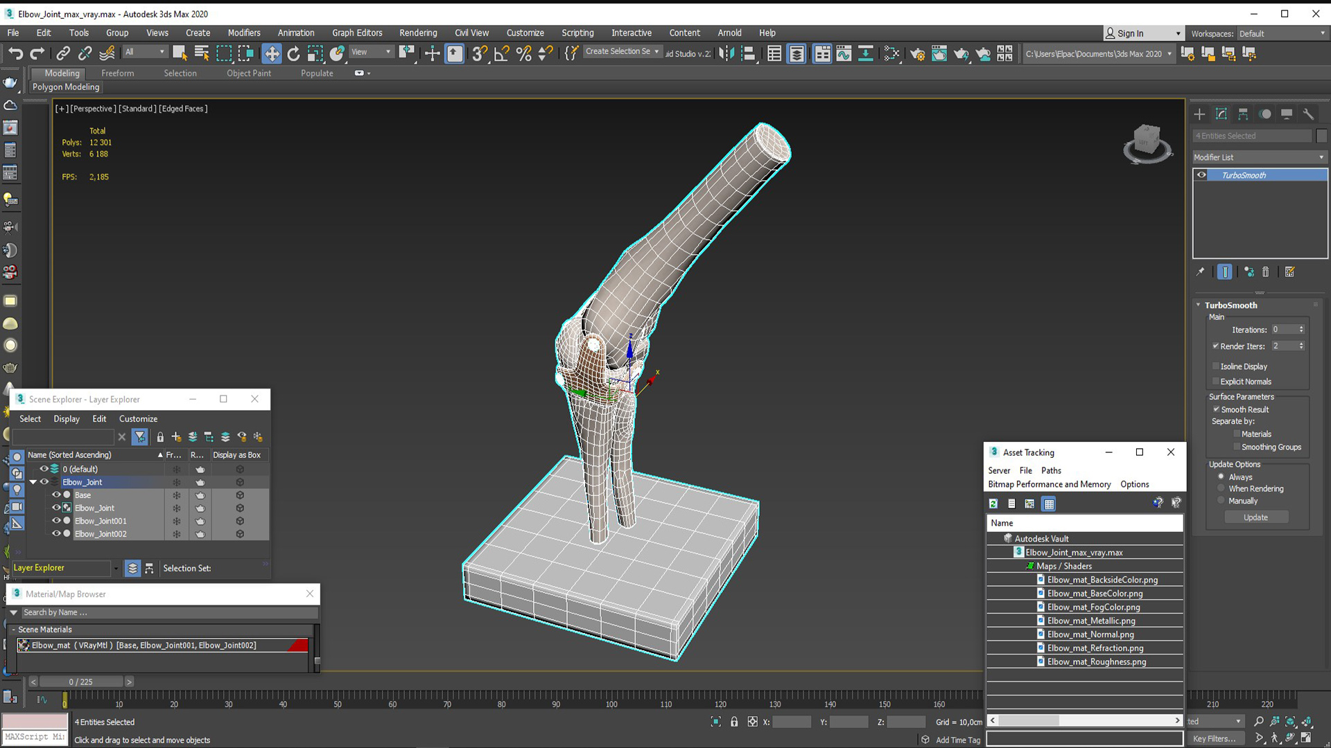Open Create Selection Set dropdown
This screenshot has width=1331, height=748.
point(622,51)
